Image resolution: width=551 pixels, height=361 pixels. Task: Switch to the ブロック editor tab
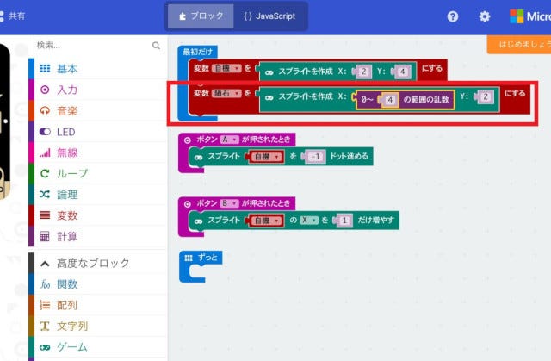coord(201,16)
